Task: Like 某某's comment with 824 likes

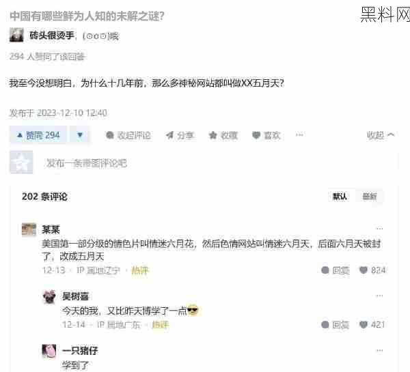Action: coord(372,270)
